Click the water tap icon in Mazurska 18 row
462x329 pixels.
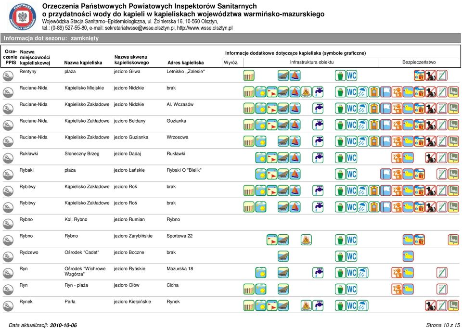tap(318, 273)
